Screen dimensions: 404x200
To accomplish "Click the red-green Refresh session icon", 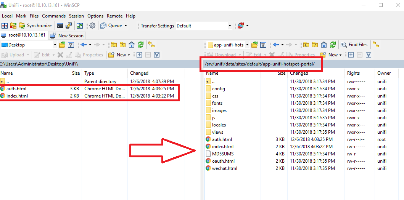I will tap(241, 26).
